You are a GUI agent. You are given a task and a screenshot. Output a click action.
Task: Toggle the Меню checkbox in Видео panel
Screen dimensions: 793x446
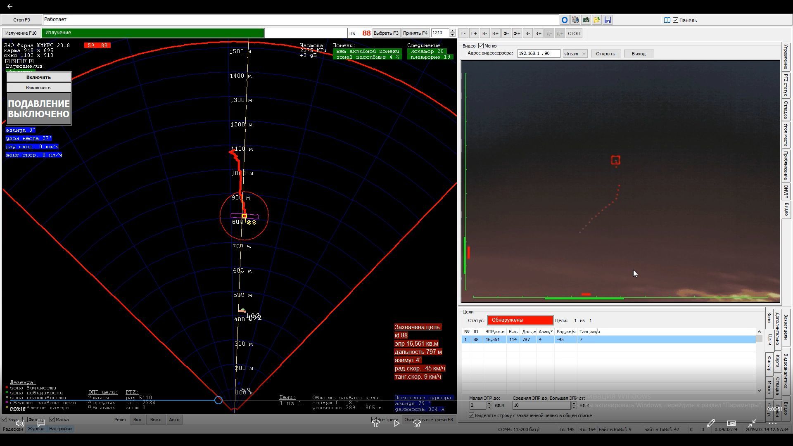click(x=481, y=46)
